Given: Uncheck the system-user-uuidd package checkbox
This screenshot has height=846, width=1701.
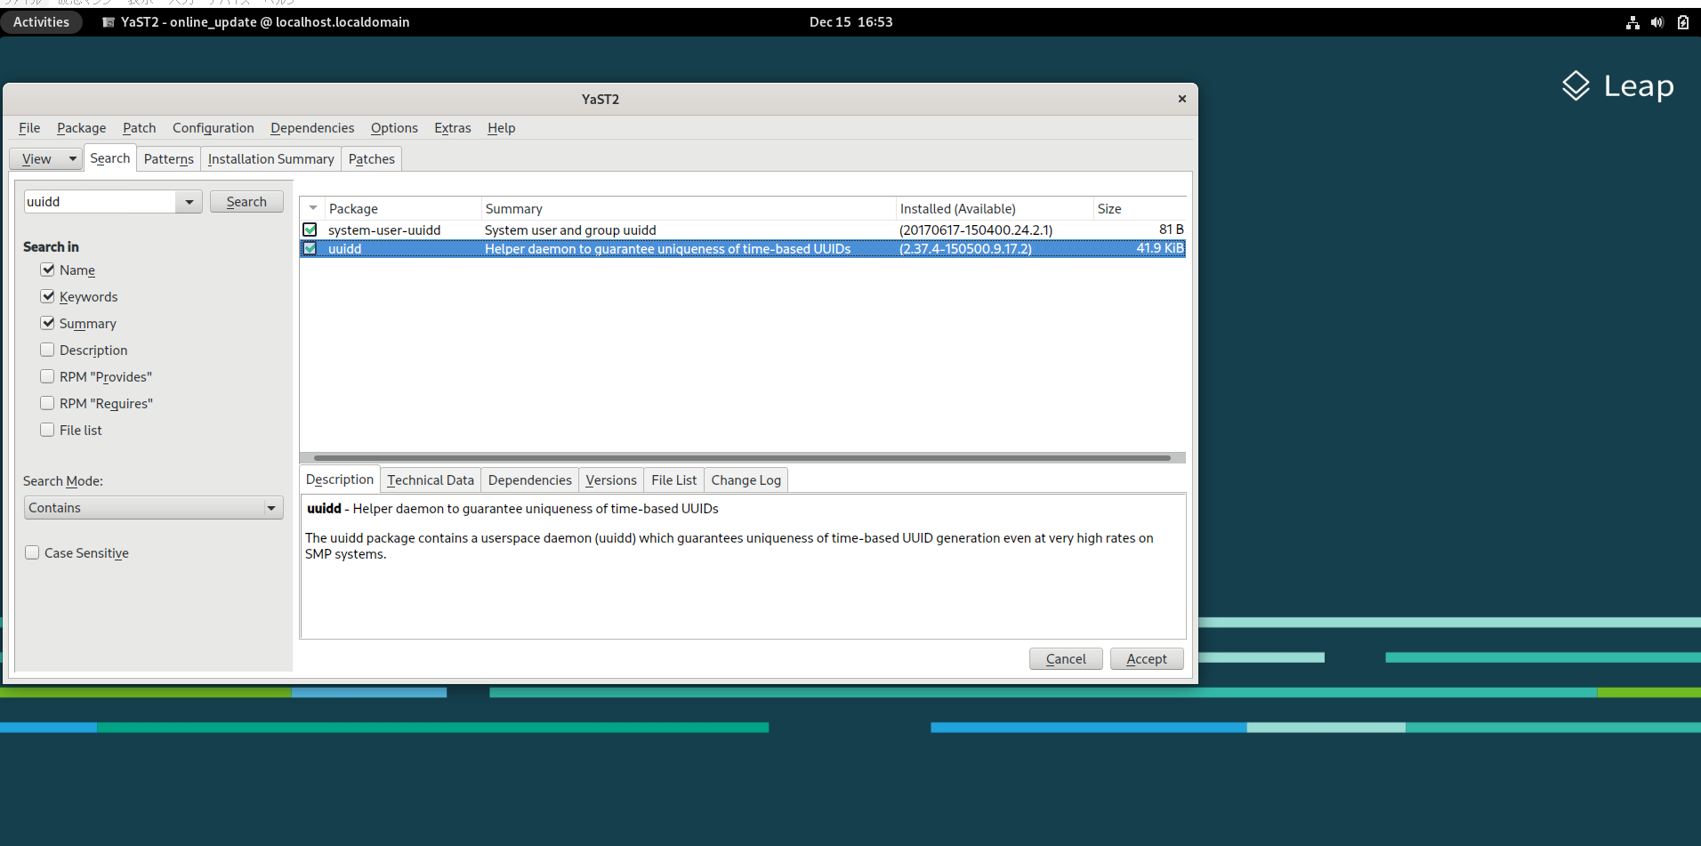Looking at the screenshot, I should [310, 230].
